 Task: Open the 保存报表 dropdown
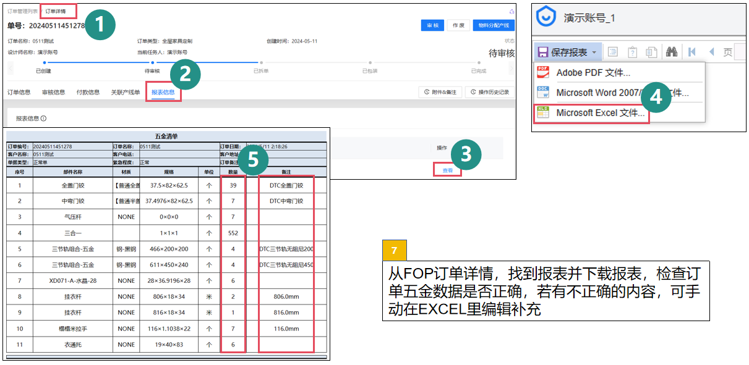pyautogui.click(x=568, y=52)
